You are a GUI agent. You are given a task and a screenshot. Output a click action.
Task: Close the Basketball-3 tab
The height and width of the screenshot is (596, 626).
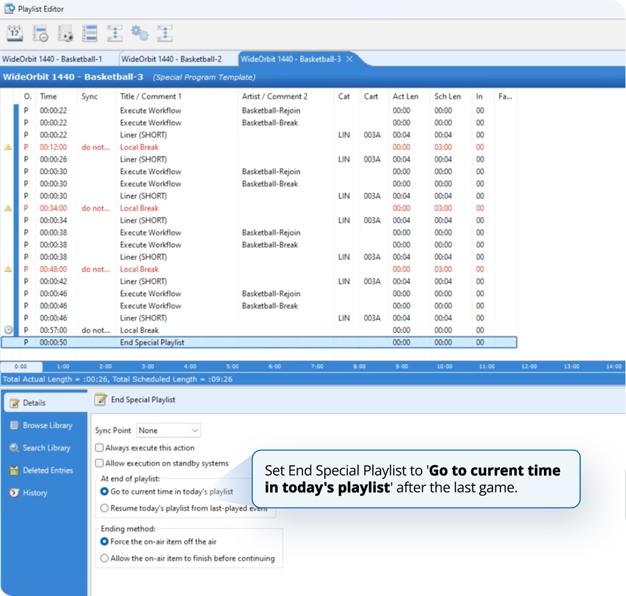(350, 59)
